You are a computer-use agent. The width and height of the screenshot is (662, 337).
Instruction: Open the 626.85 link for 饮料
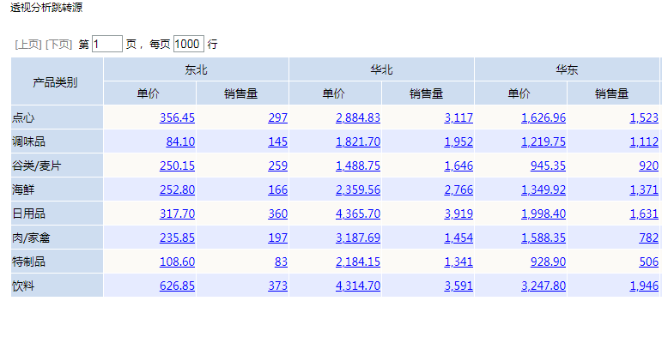pos(178,286)
